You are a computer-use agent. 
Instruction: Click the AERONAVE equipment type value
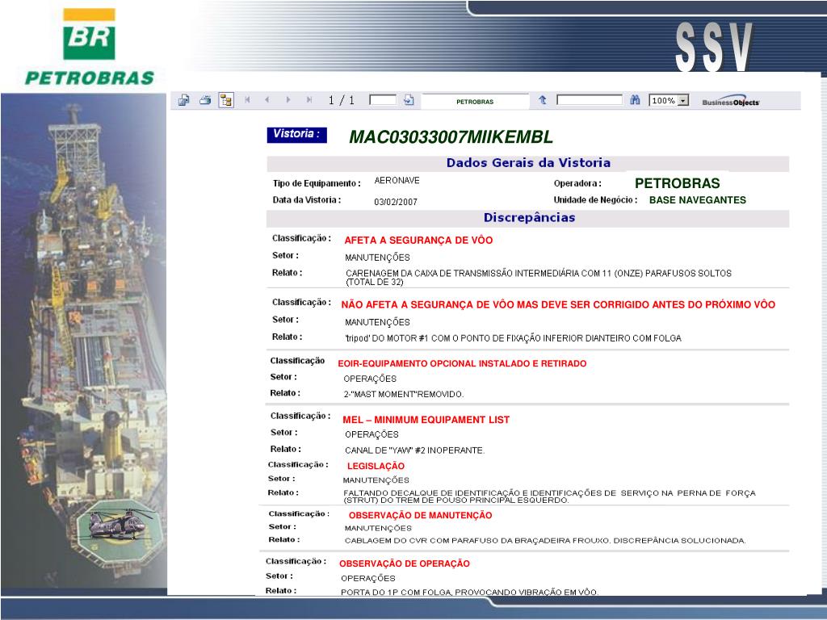coord(397,180)
